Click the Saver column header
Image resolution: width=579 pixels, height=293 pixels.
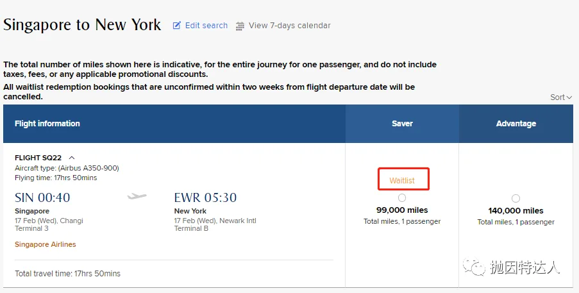pyautogui.click(x=402, y=124)
